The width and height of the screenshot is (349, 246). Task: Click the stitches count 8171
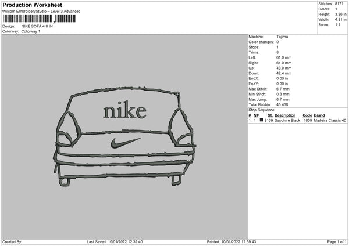tap(339, 4)
